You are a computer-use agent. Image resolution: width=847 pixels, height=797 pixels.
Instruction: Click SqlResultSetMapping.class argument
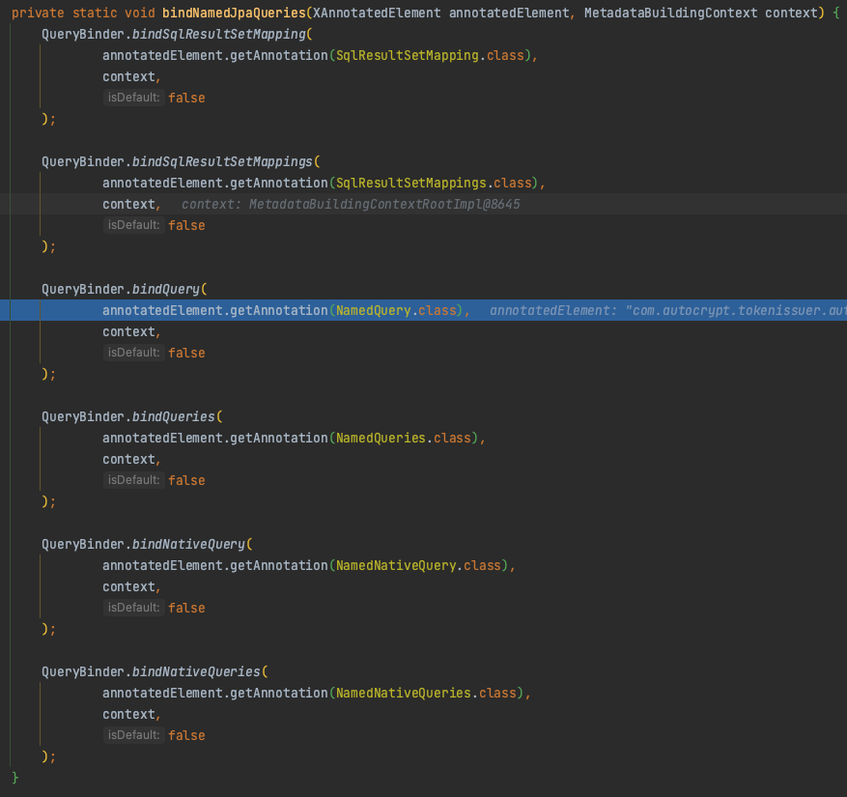pyautogui.click(x=430, y=56)
